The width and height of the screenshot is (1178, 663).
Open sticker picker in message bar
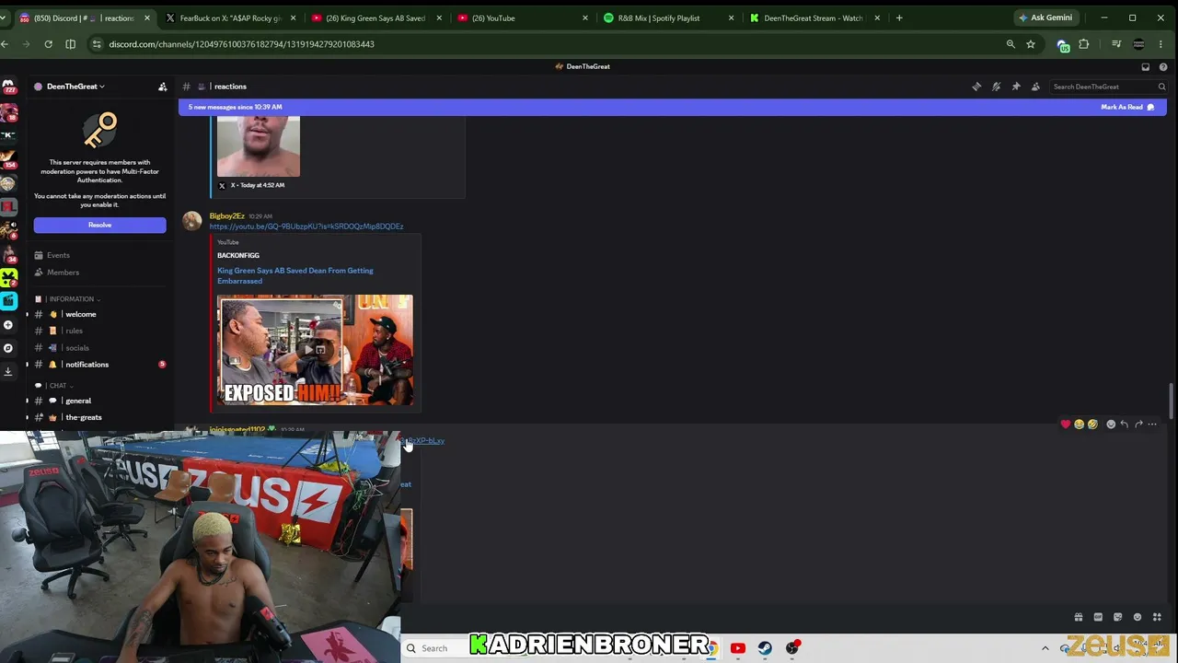click(1117, 617)
